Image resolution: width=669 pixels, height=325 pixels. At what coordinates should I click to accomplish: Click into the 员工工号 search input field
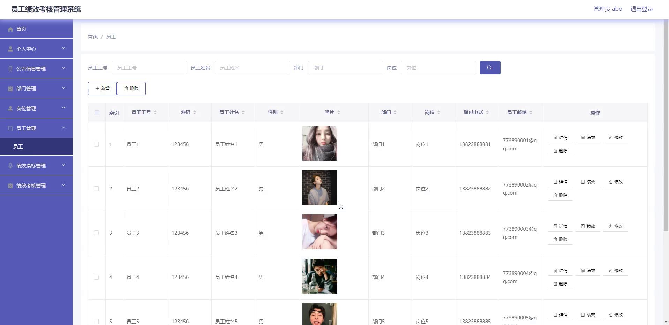[149, 68]
